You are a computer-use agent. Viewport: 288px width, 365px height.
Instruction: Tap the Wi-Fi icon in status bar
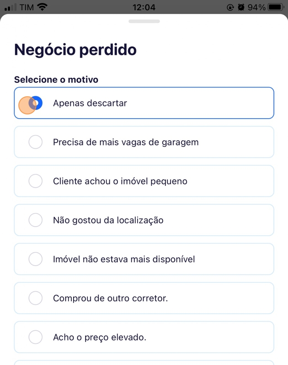43,7
